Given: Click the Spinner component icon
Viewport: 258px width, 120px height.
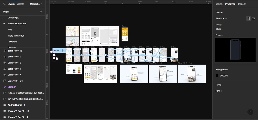Looking at the screenshot, I should pyautogui.click(x=5, y=87).
